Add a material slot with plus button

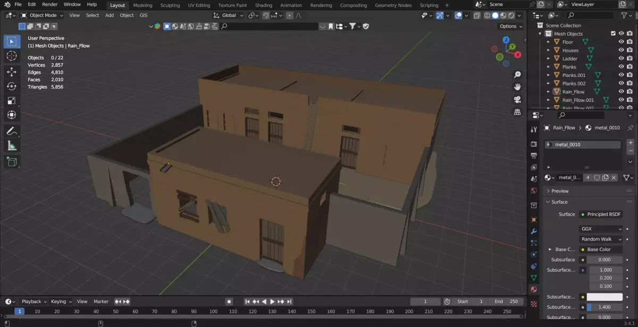[631, 143]
